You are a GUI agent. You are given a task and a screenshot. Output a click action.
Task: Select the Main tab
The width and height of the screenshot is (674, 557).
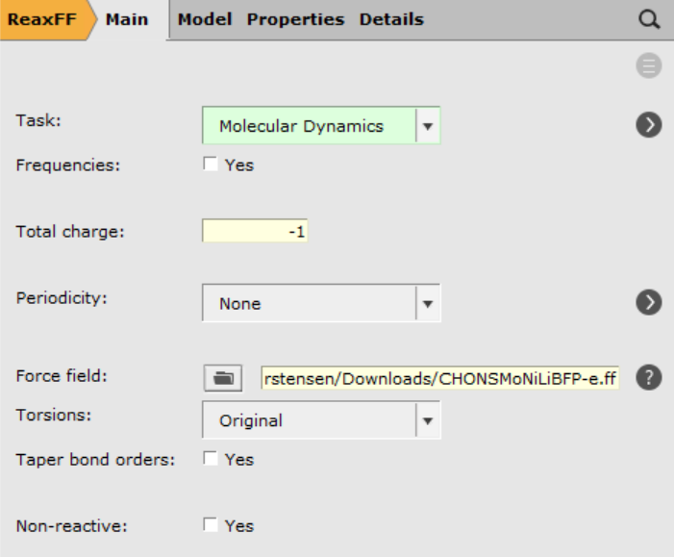[127, 19]
